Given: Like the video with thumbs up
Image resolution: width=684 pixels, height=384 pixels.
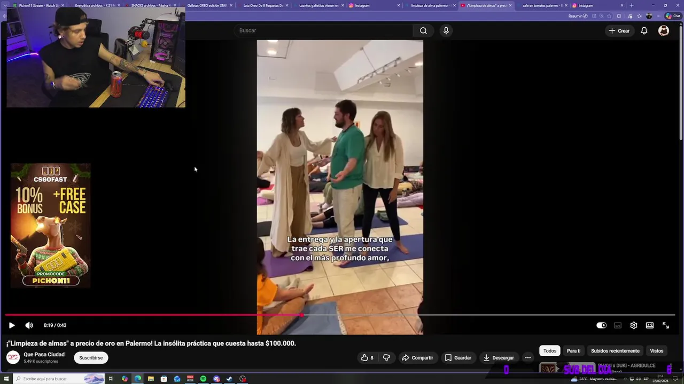Looking at the screenshot, I should [x=368, y=358].
